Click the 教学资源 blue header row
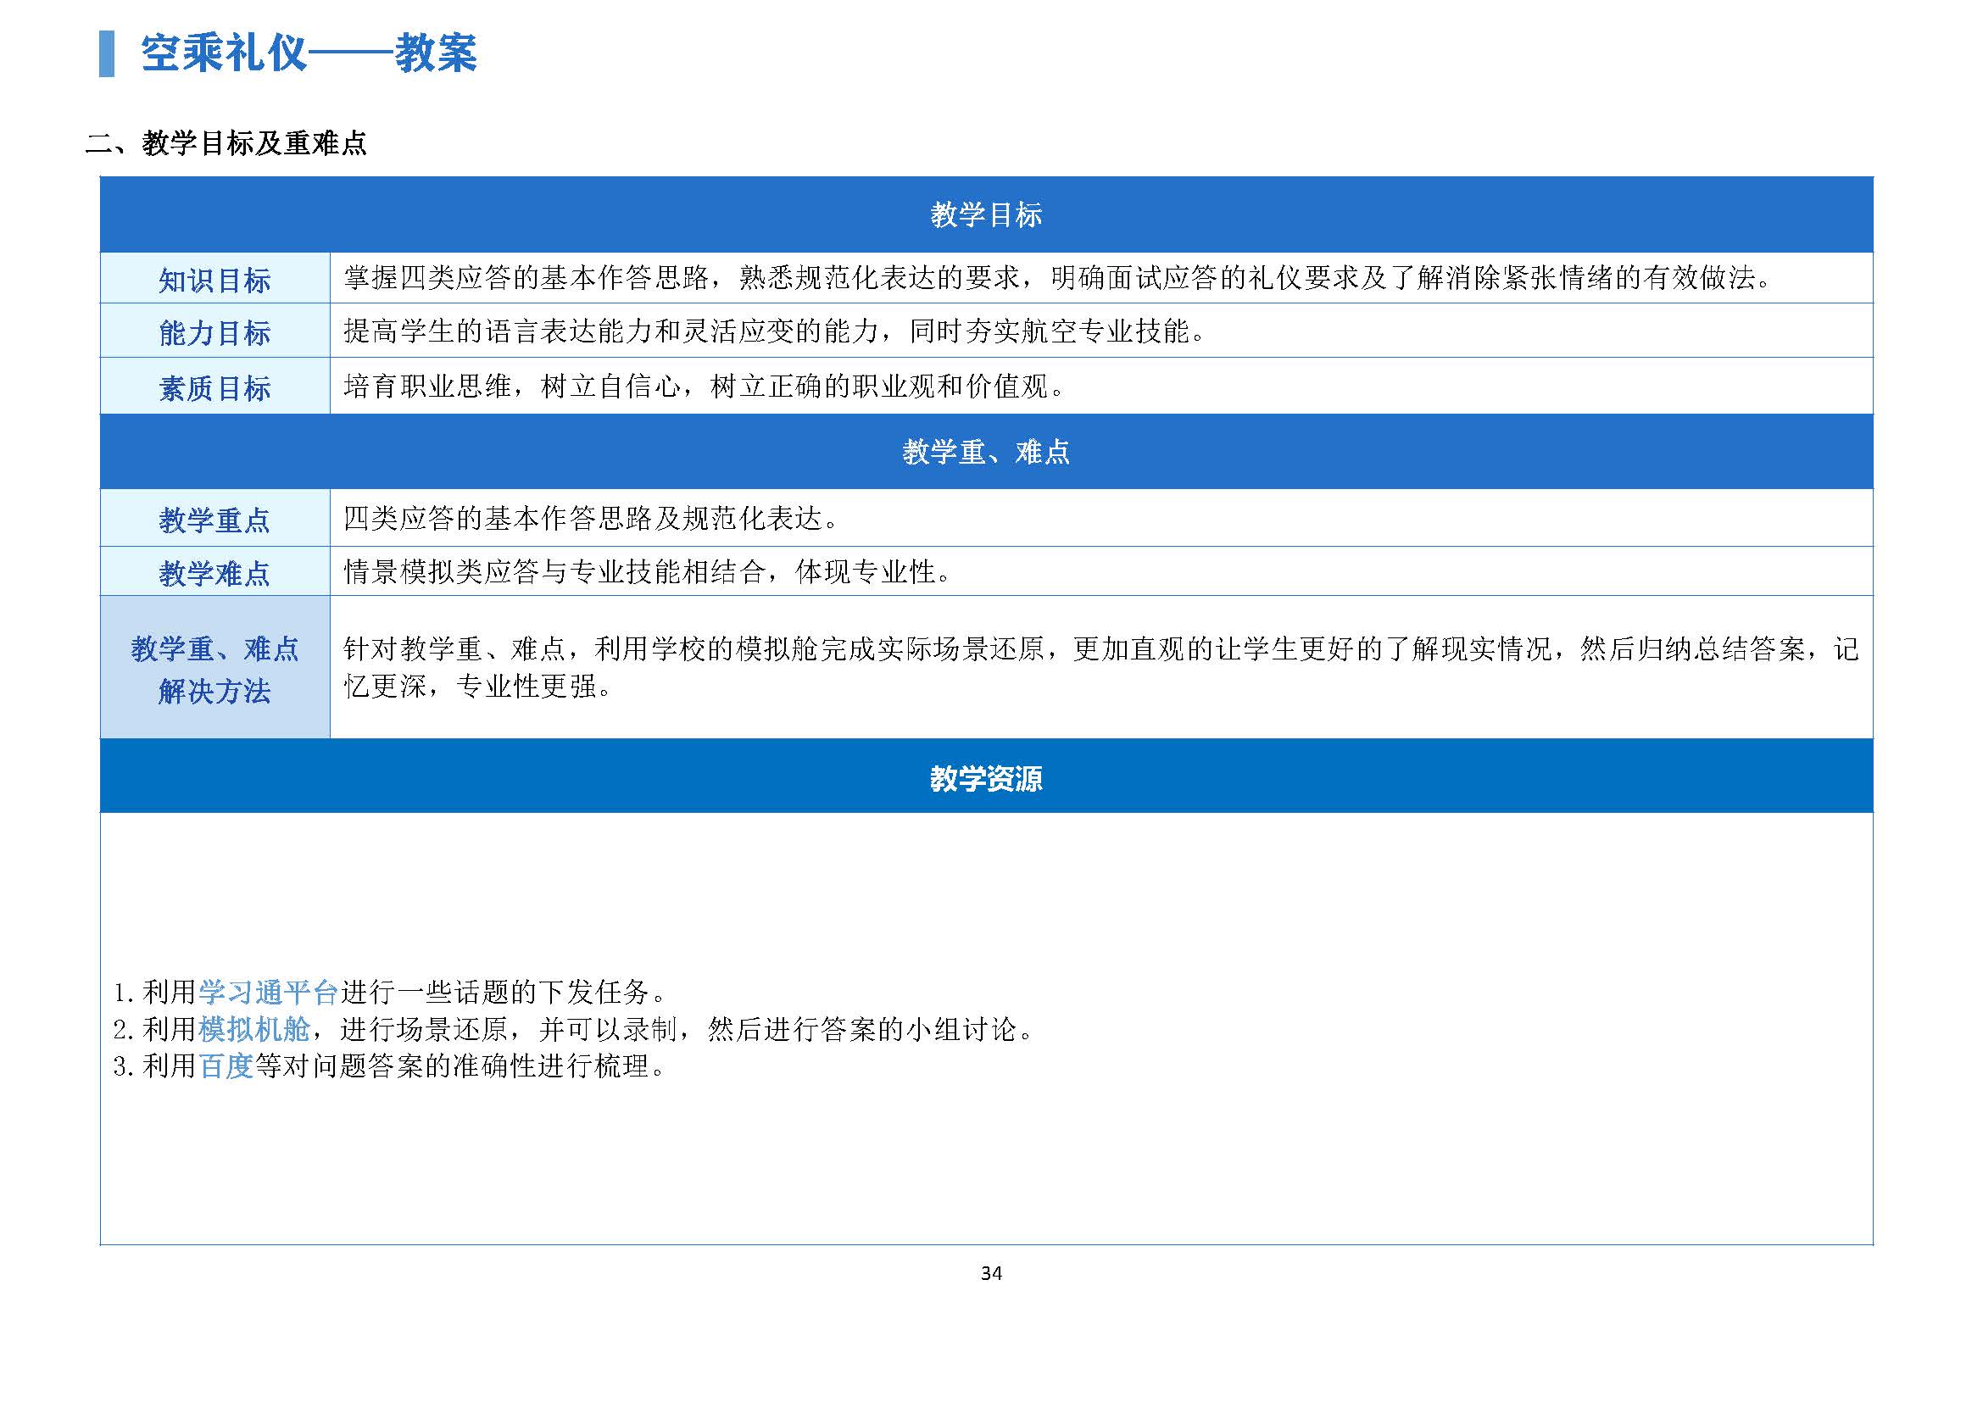This screenshot has width=1983, height=1402. (986, 776)
